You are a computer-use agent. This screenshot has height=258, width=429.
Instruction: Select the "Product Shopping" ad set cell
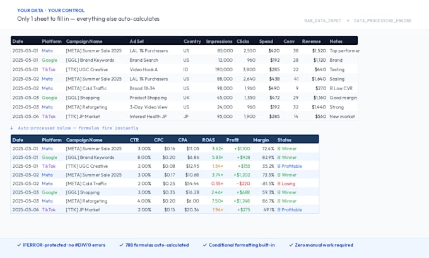click(x=148, y=98)
